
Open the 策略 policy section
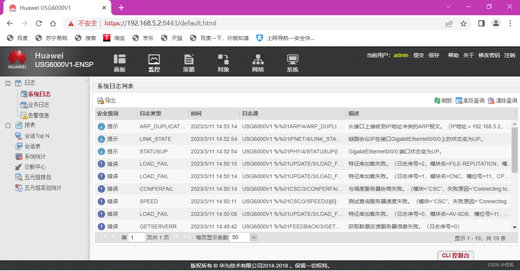point(189,62)
